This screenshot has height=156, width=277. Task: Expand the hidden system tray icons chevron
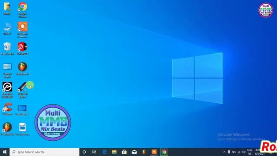[x=224, y=152]
